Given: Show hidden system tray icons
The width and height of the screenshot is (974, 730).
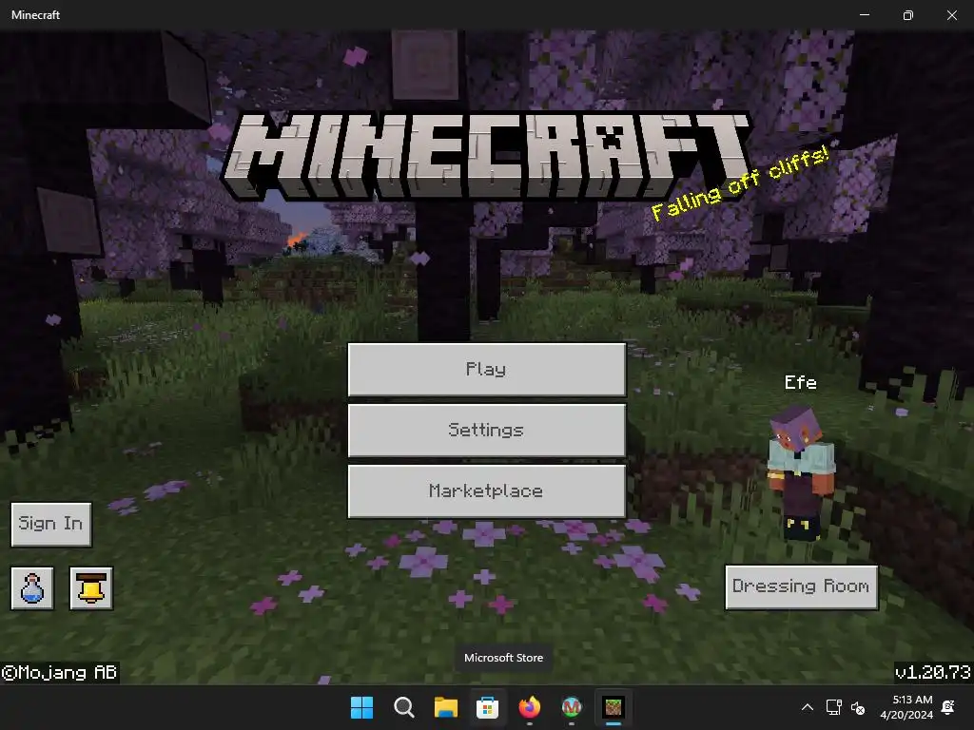Looking at the screenshot, I should (808, 707).
